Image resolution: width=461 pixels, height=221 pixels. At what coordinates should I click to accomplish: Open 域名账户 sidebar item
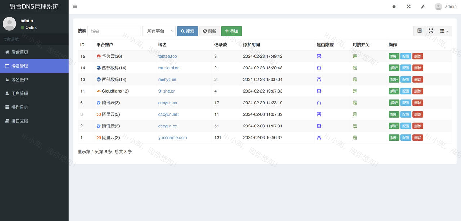point(34,80)
